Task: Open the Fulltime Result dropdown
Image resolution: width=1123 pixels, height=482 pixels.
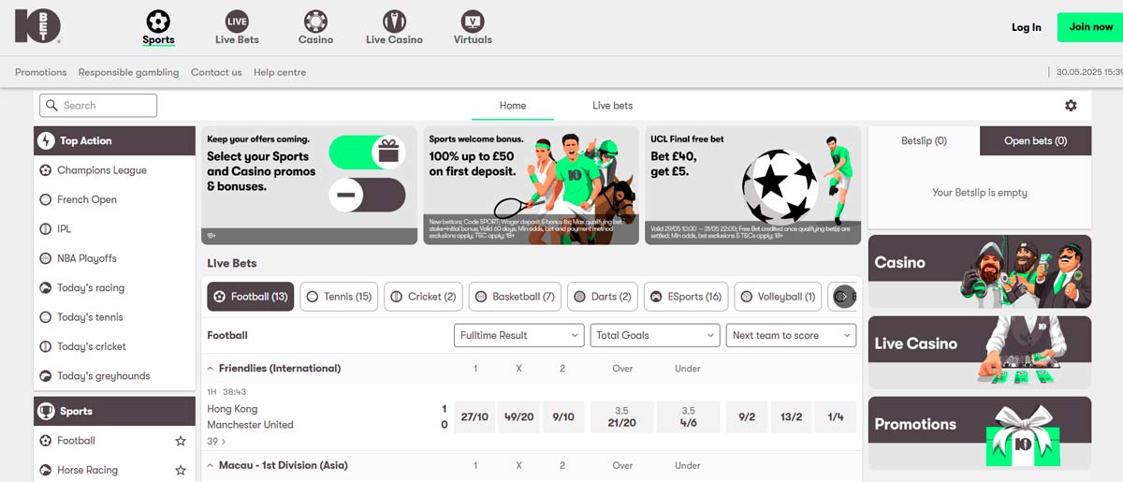Action: tap(519, 335)
